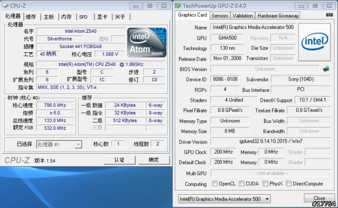Screen dimensions: 338x208
Task: Click the Nov 01, 2008 release date
Action: 227,58
